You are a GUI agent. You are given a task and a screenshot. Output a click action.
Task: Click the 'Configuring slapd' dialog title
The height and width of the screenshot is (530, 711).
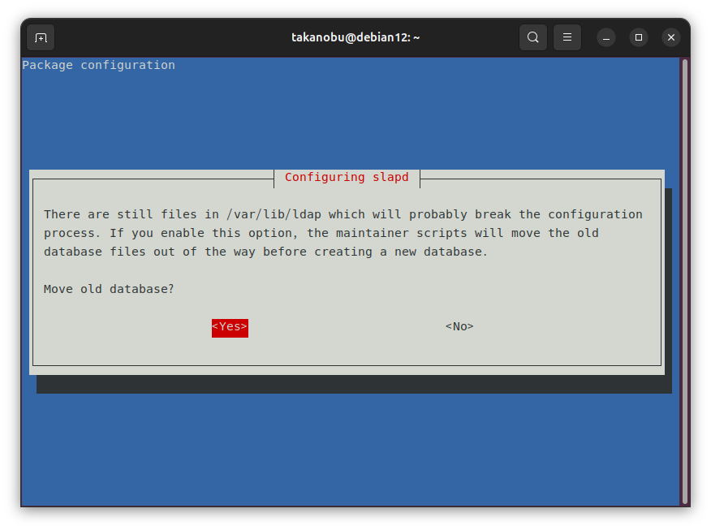(x=347, y=177)
